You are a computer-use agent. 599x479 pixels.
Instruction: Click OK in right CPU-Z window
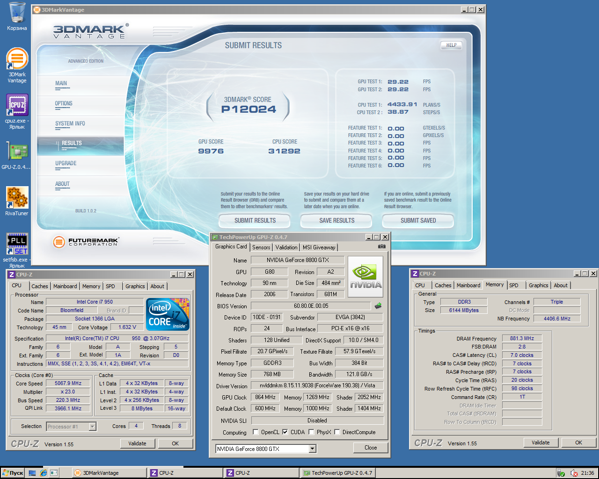(x=579, y=443)
